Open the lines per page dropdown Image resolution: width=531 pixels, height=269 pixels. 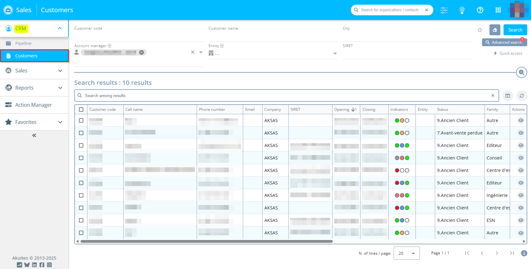(406, 253)
